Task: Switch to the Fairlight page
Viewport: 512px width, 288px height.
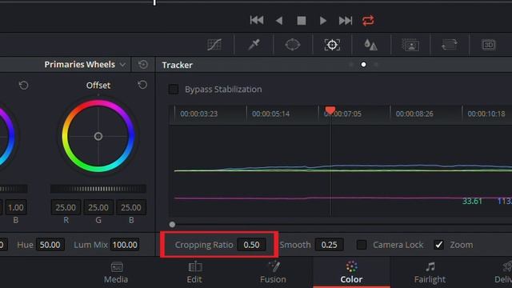Action: click(430, 273)
